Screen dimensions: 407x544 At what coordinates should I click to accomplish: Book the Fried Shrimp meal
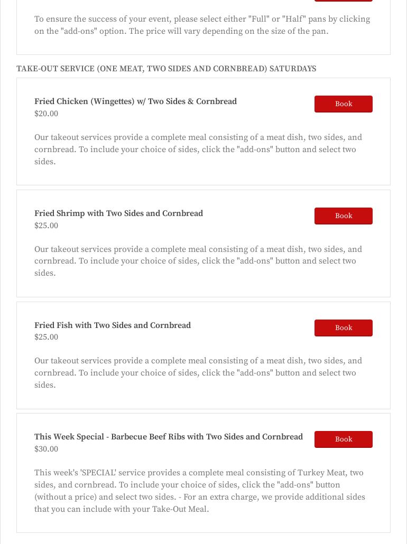343,216
